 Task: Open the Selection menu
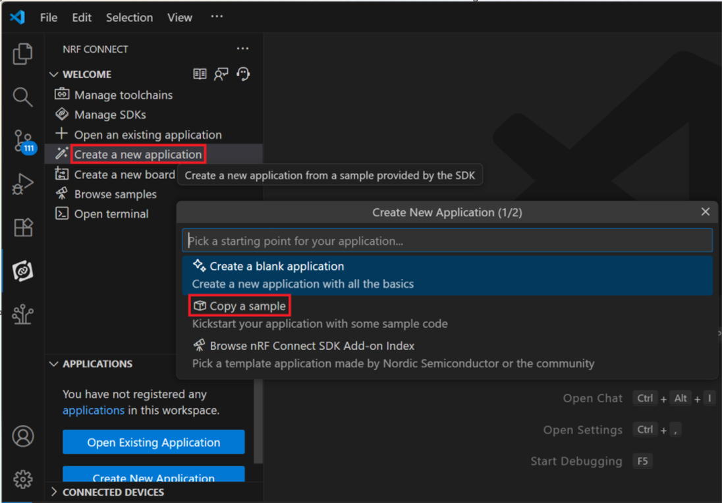129,18
